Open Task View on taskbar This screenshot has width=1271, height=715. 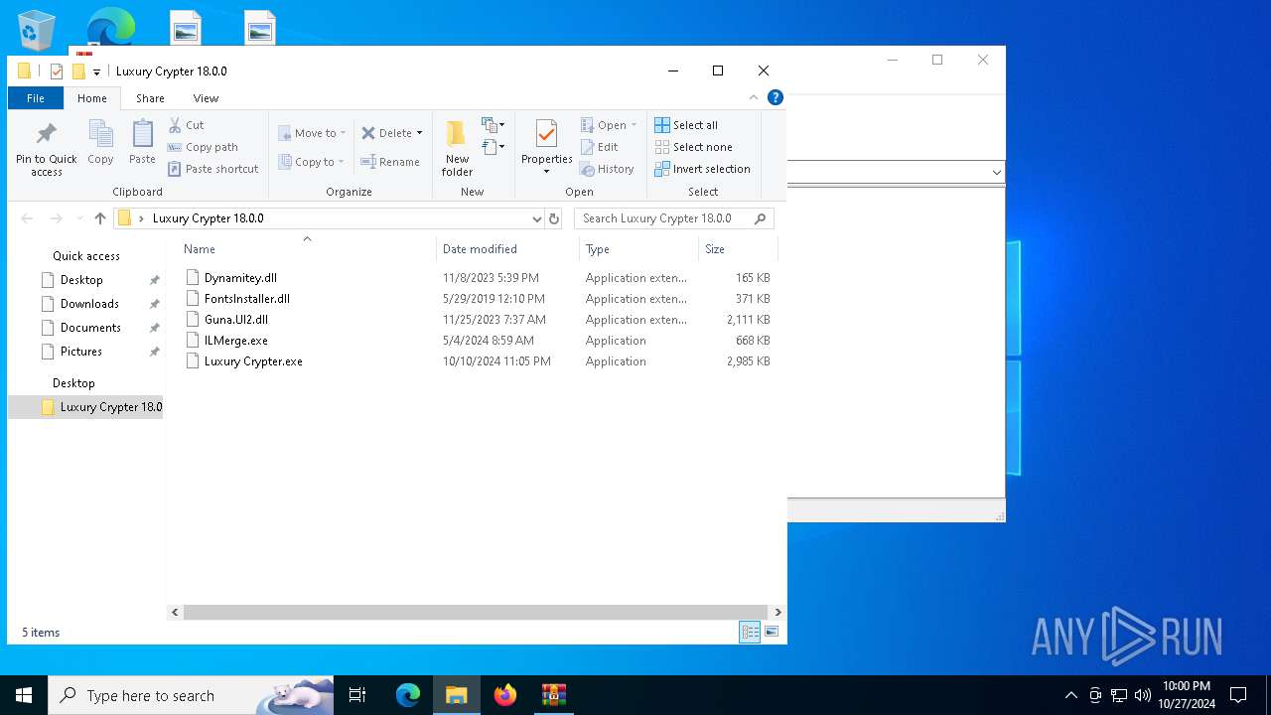357,695
